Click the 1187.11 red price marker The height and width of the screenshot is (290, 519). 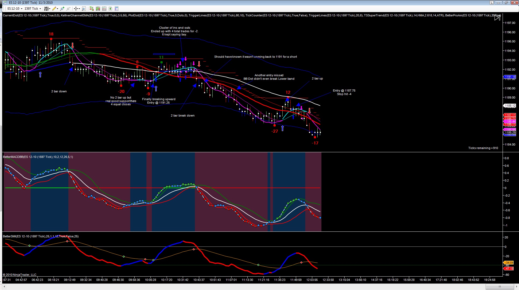[509, 115]
